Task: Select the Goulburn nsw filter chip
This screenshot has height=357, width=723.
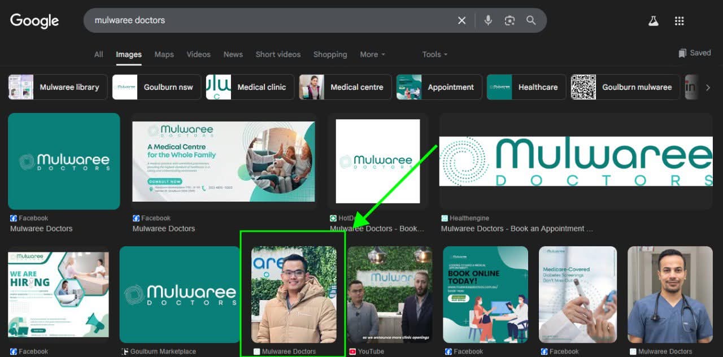Action: 156,87
